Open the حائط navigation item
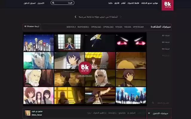 click(110, 3)
